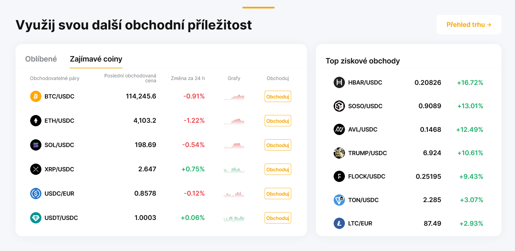Open Přehled trhu in the top right
The width and height of the screenshot is (515, 251).
[469, 24]
